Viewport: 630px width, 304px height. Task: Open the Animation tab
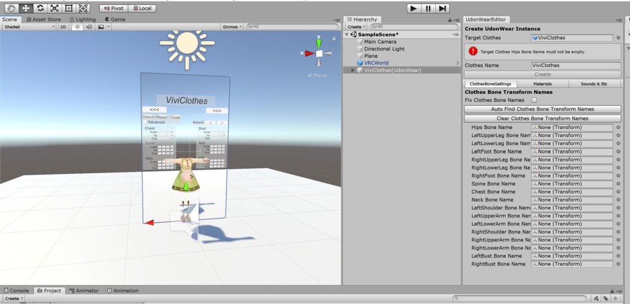pyautogui.click(x=122, y=290)
